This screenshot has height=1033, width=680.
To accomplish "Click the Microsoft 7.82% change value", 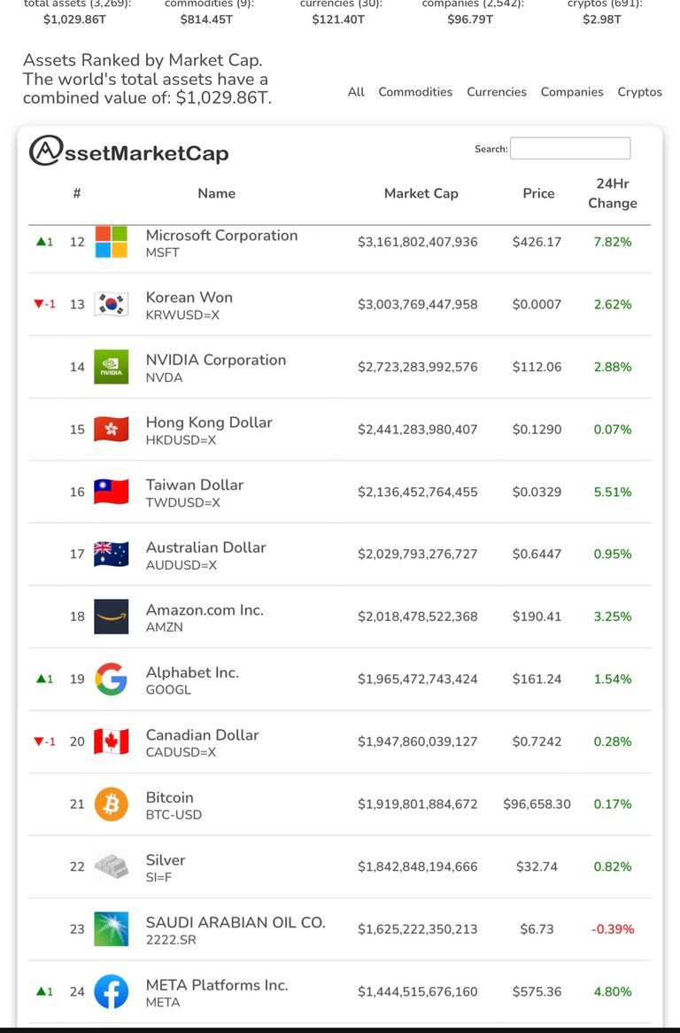I will pyautogui.click(x=612, y=242).
